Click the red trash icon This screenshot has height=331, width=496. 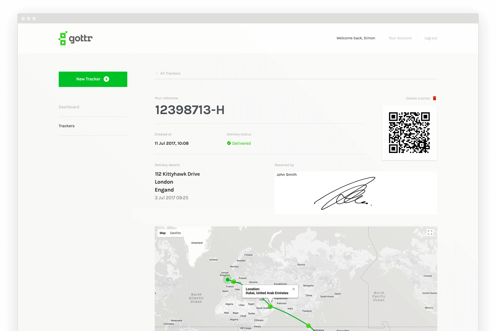click(x=435, y=98)
